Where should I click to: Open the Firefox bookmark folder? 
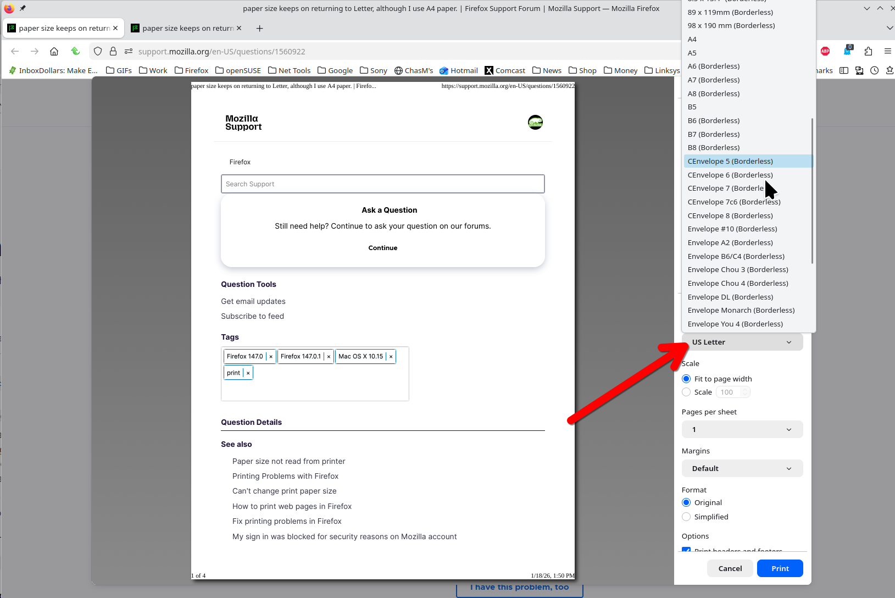point(191,70)
